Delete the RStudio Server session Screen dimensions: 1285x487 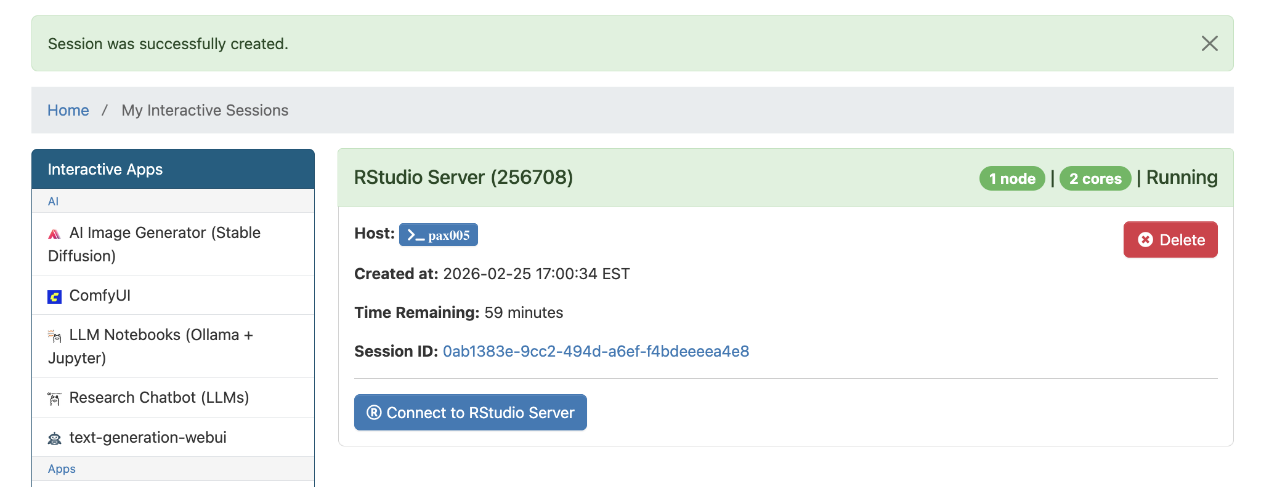(1170, 240)
